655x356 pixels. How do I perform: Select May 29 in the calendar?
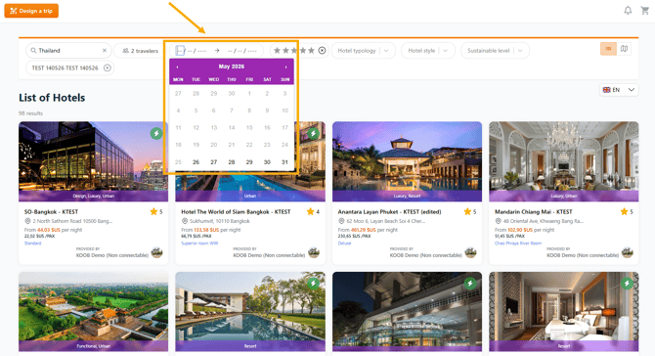(249, 162)
